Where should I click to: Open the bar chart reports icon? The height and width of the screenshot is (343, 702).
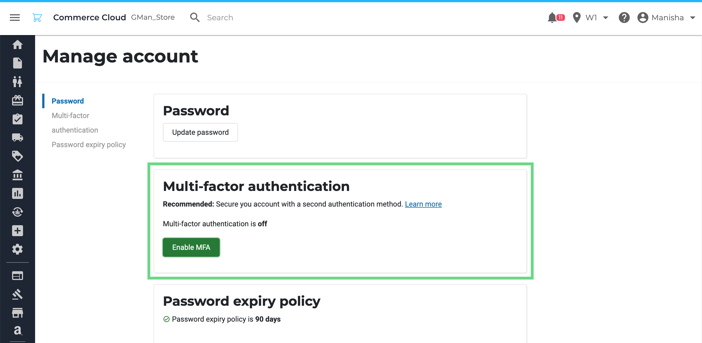pyautogui.click(x=18, y=193)
